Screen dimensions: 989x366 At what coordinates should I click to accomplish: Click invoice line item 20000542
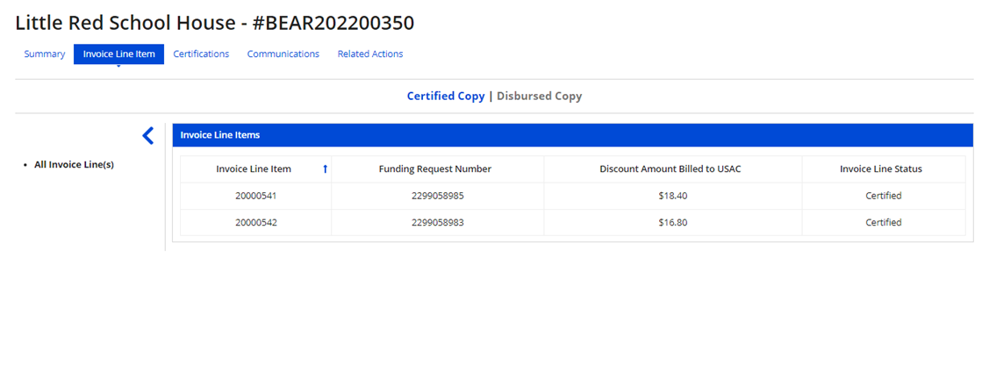point(254,223)
